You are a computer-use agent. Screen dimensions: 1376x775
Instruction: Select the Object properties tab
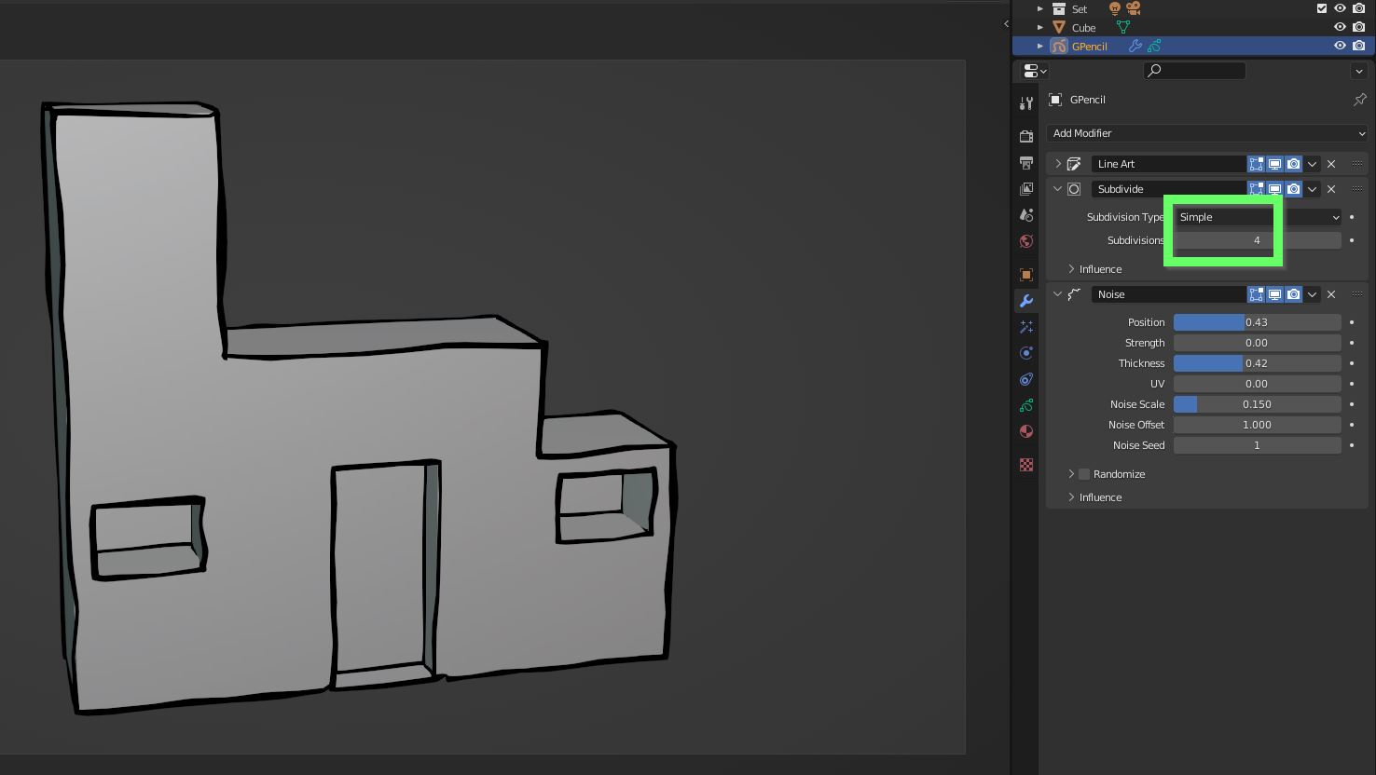click(1025, 275)
